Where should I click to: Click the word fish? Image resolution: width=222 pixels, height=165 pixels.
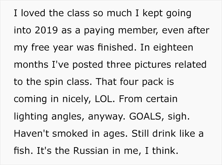22,150
